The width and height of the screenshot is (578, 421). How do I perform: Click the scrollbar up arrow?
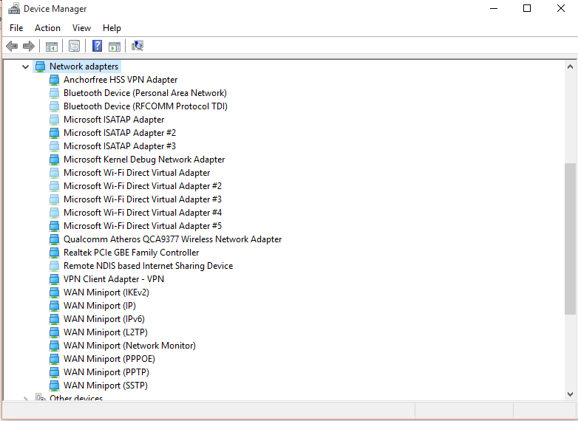[570, 66]
